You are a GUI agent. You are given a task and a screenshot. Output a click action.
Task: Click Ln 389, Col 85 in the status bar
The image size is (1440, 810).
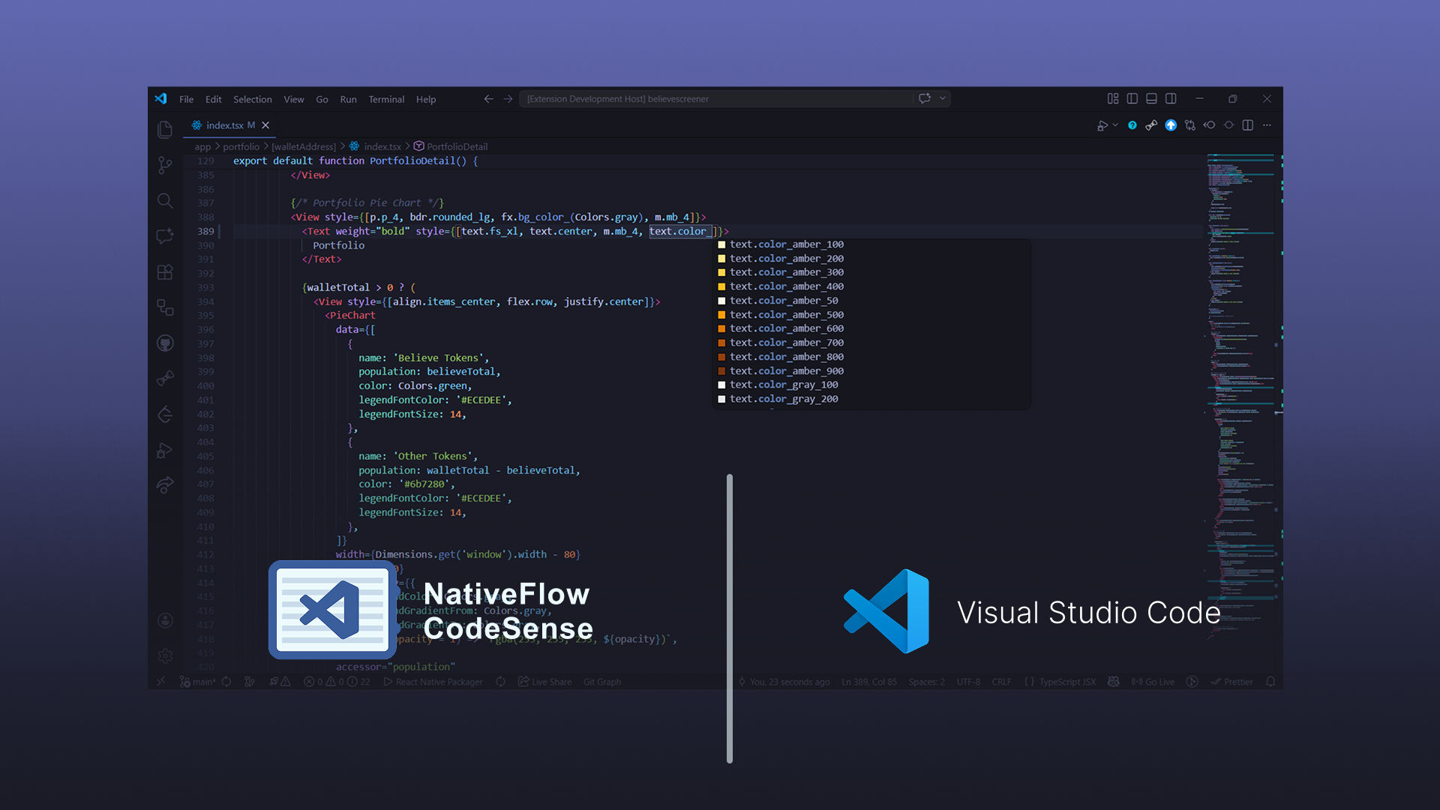click(x=868, y=682)
